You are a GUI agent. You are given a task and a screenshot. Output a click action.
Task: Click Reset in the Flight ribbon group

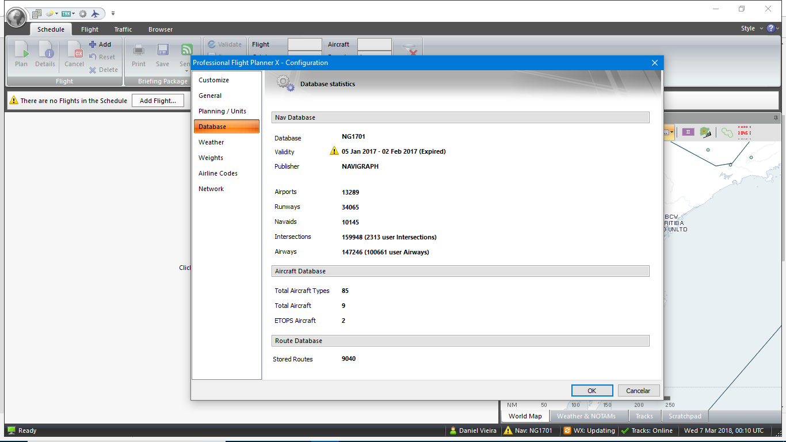[x=102, y=57]
